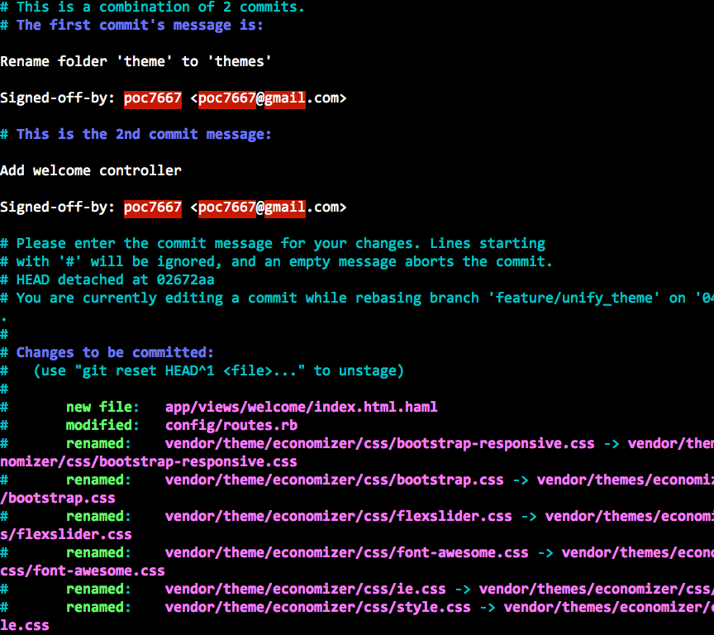Select "The first commit's message is:" heading
Screen dimensions: 714x635
point(140,25)
